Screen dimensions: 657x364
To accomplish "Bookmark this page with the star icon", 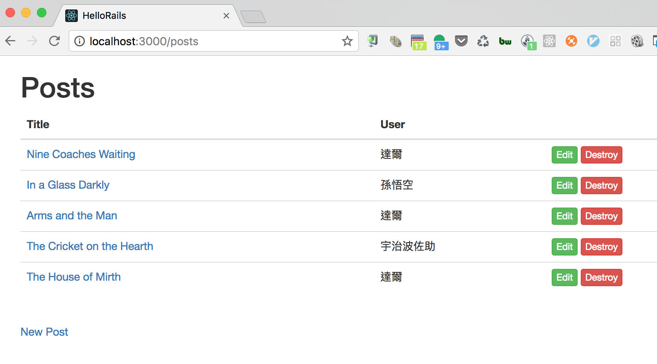I will point(347,41).
